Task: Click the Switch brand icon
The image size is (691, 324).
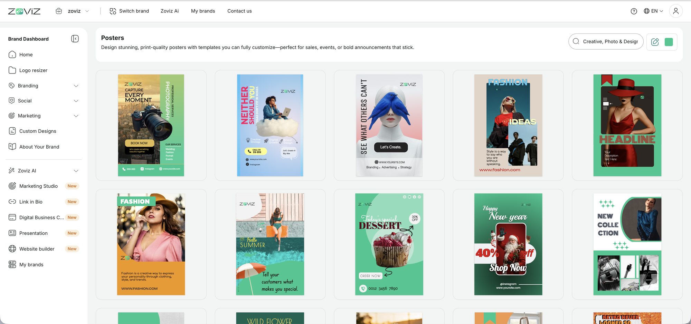Action: pos(113,11)
